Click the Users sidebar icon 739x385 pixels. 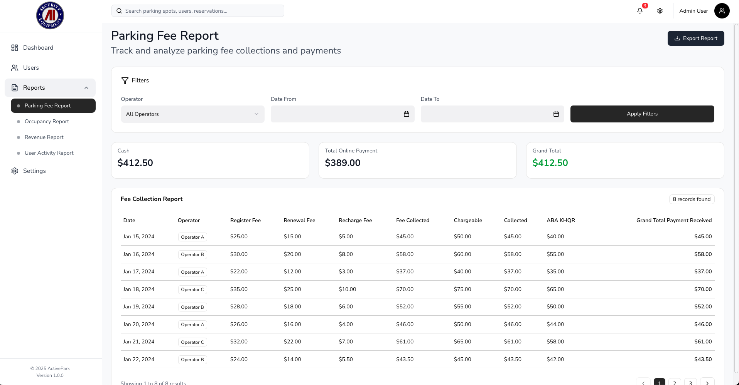pos(15,67)
